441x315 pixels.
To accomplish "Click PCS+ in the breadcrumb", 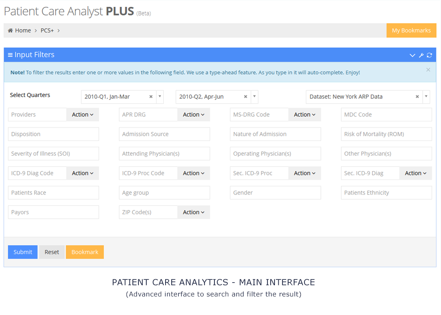I will pyautogui.click(x=47, y=30).
